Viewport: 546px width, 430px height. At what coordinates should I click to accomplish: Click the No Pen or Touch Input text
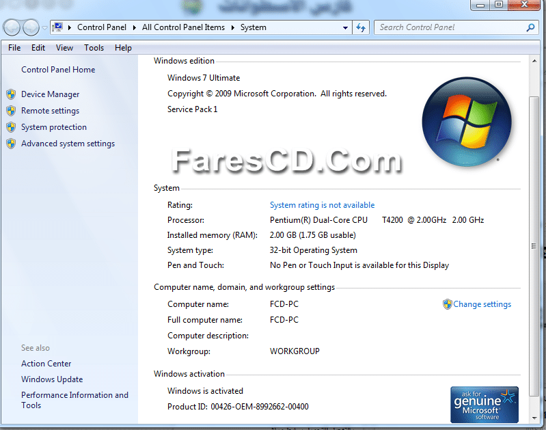click(x=359, y=265)
